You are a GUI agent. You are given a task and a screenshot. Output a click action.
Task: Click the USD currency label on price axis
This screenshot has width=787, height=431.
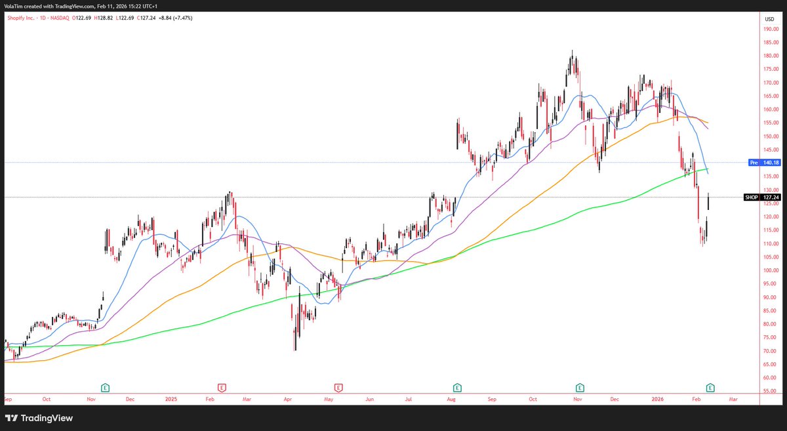tap(769, 19)
